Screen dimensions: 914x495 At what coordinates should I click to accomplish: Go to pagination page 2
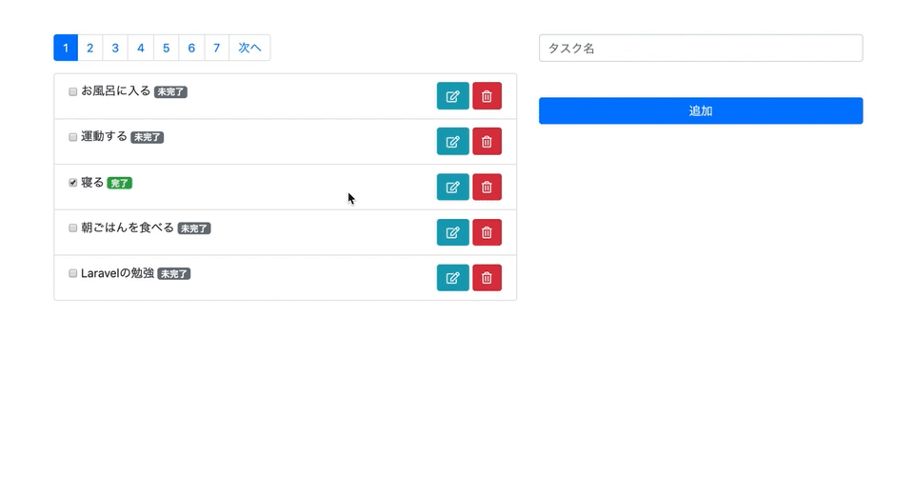pyautogui.click(x=90, y=48)
